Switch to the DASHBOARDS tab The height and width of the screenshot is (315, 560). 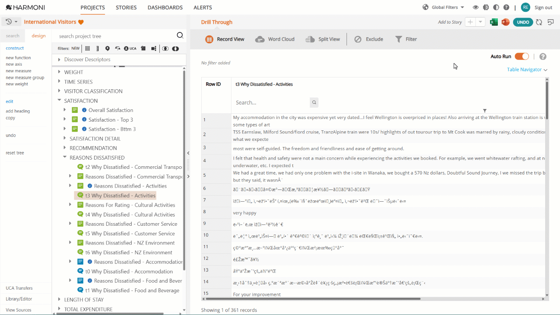pyautogui.click(x=165, y=7)
